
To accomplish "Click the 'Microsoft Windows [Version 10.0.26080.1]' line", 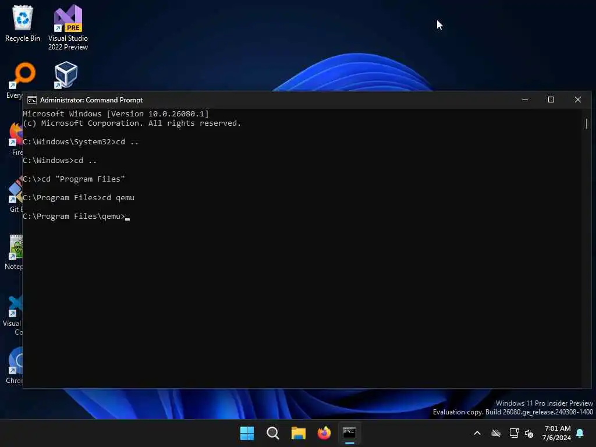I will pos(116,113).
